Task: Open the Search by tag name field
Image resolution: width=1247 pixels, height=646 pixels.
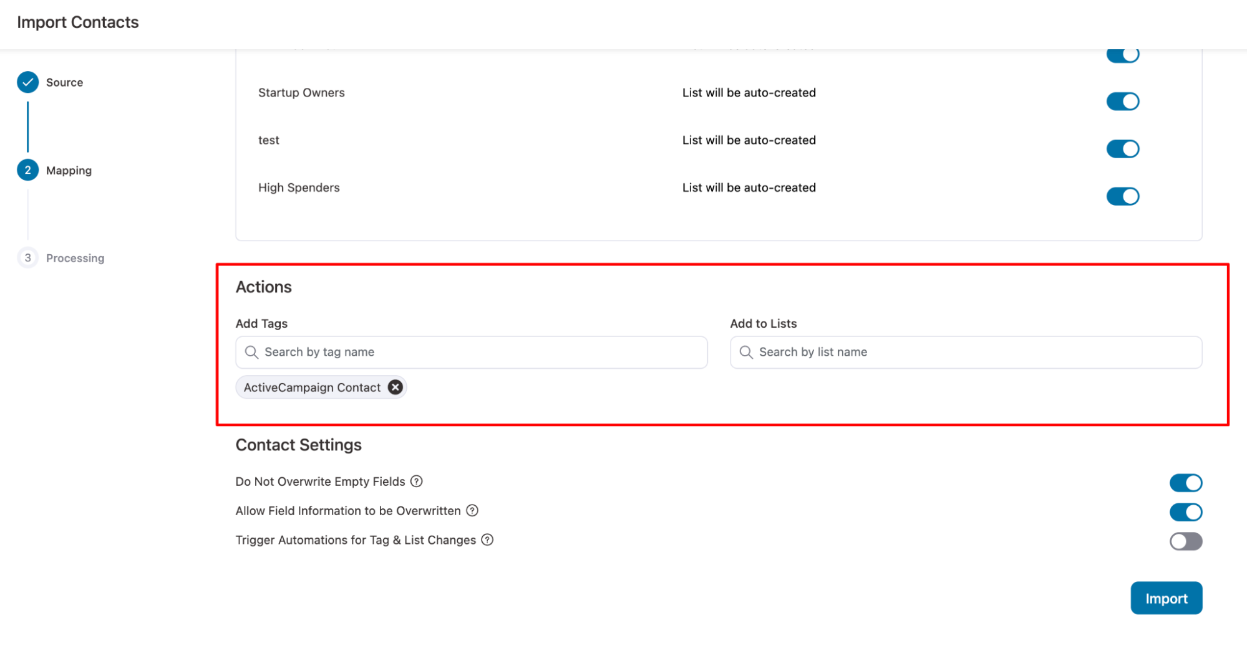Action: pyautogui.click(x=480, y=353)
